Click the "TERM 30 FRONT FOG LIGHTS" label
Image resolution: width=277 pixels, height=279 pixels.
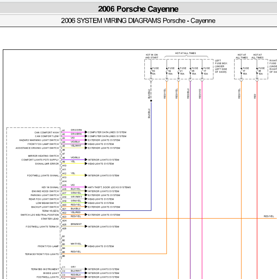click(x=42, y=254)
